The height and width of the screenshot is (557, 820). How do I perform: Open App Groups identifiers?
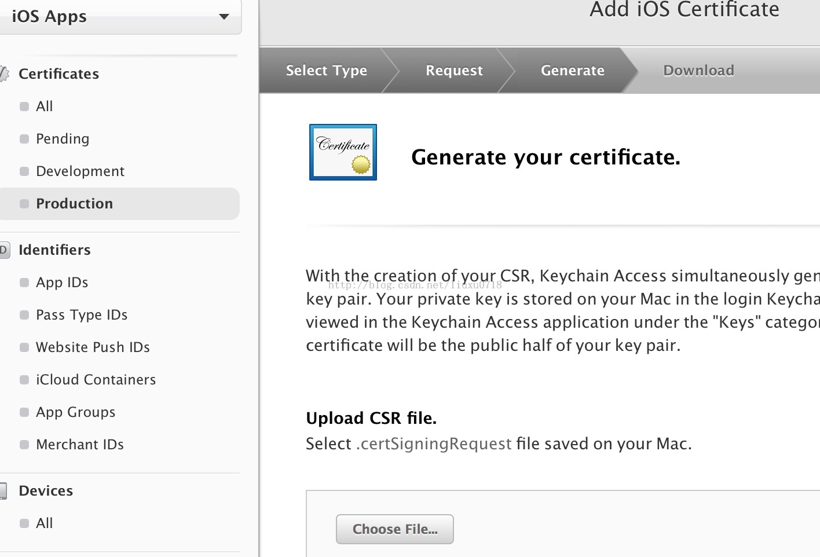pyautogui.click(x=75, y=412)
